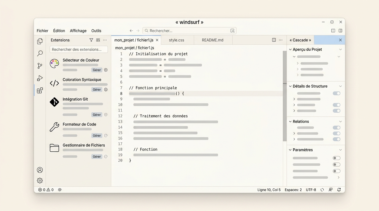Open the settings gear in activity bar
This screenshot has width=379, height=211.
tap(40, 181)
